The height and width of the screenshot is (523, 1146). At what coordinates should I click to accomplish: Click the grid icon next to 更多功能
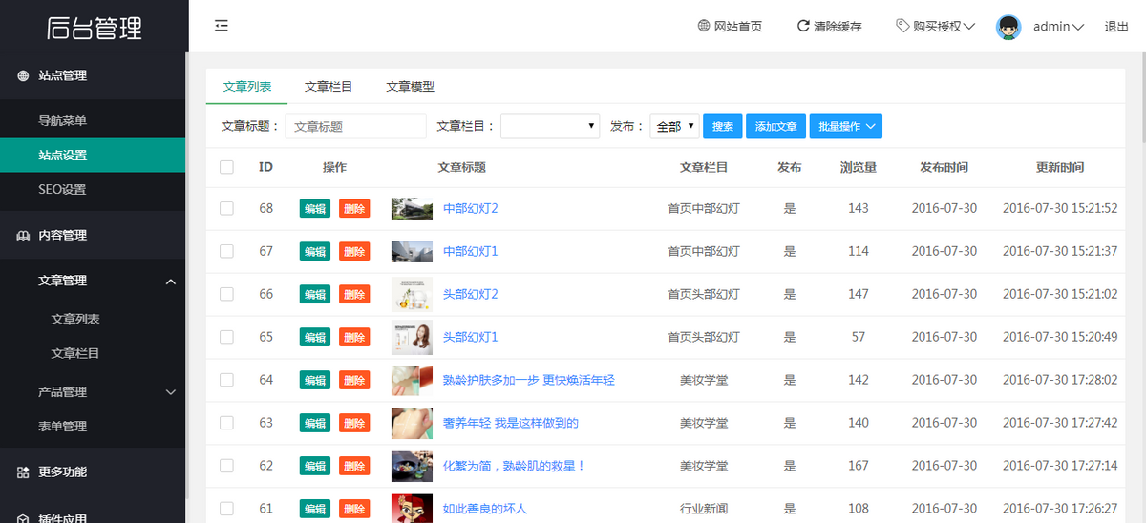23,471
